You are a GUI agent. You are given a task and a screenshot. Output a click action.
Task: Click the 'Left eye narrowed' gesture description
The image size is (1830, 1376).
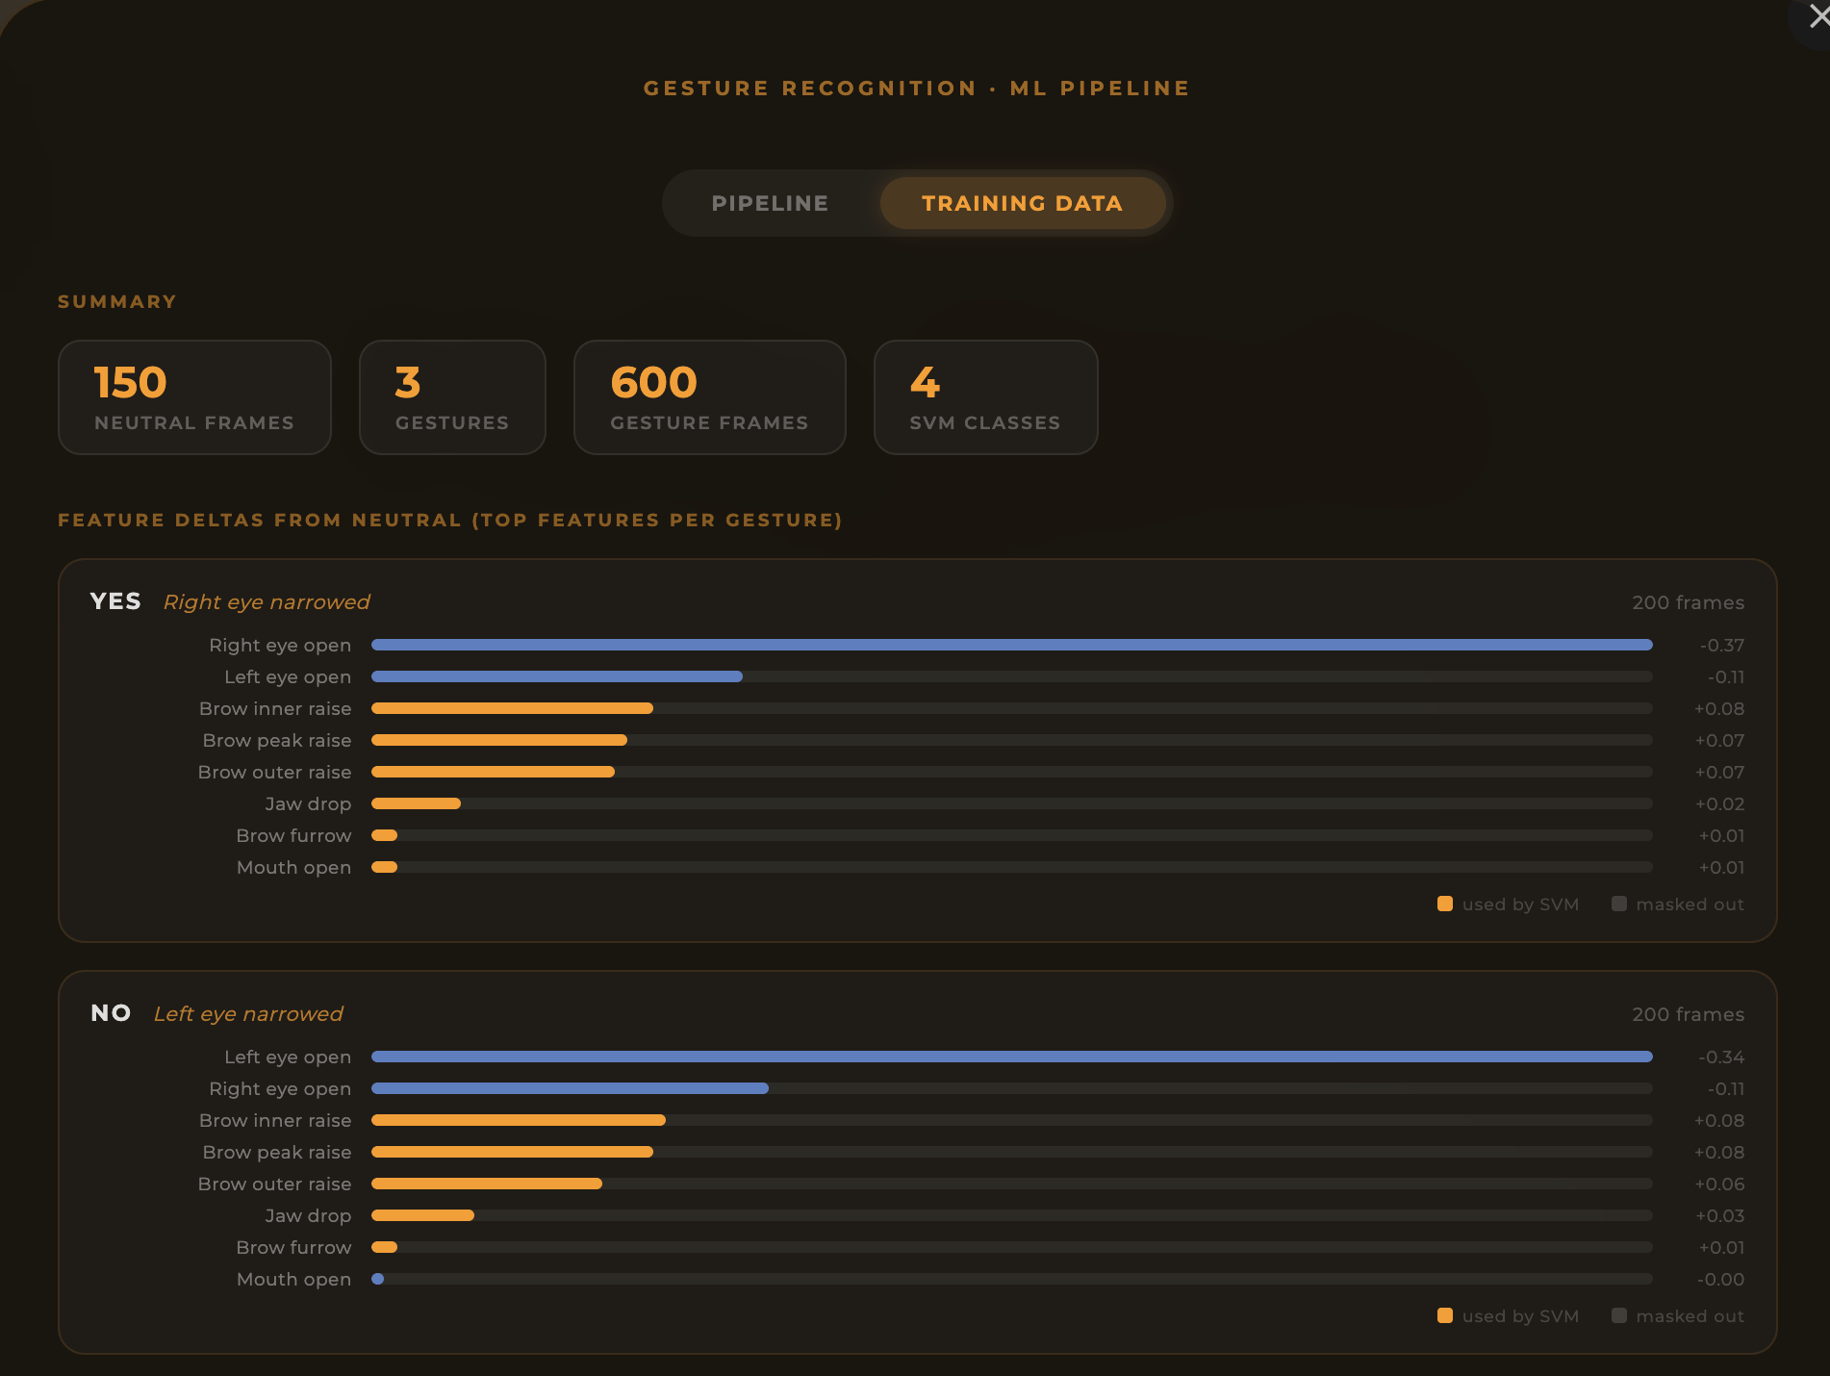click(248, 1014)
